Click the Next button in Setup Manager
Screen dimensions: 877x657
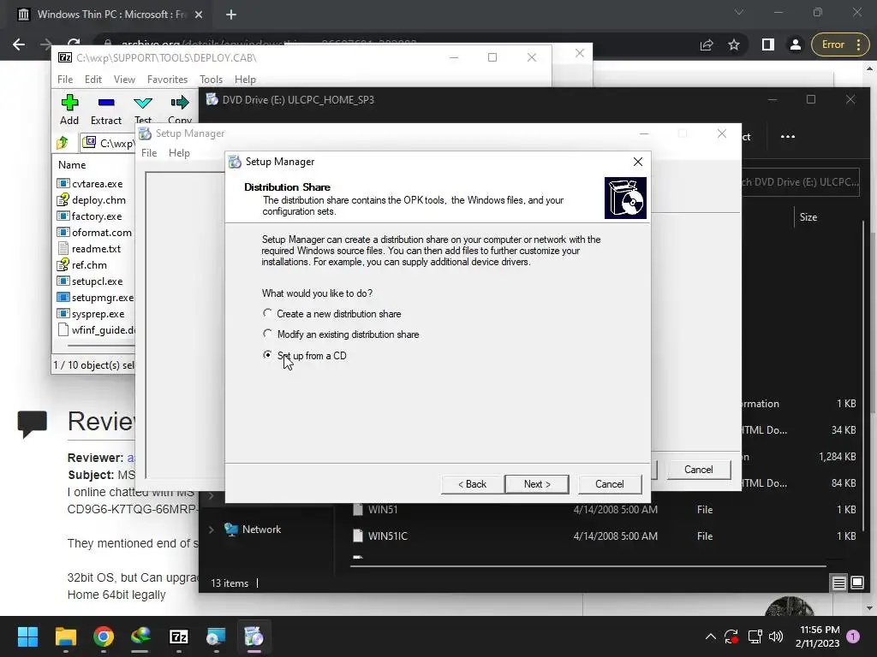[x=536, y=484]
